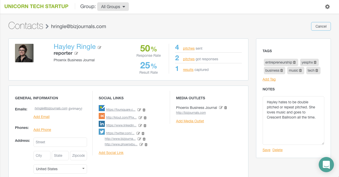Open http://bizjournals.com outlet URL
This screenshot has width=339, height=177.
pyautogui.click(x=191, y=113)
